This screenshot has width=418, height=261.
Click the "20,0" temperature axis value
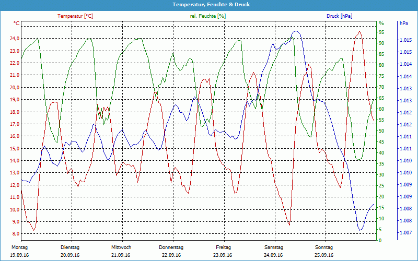tap(15, 87)
